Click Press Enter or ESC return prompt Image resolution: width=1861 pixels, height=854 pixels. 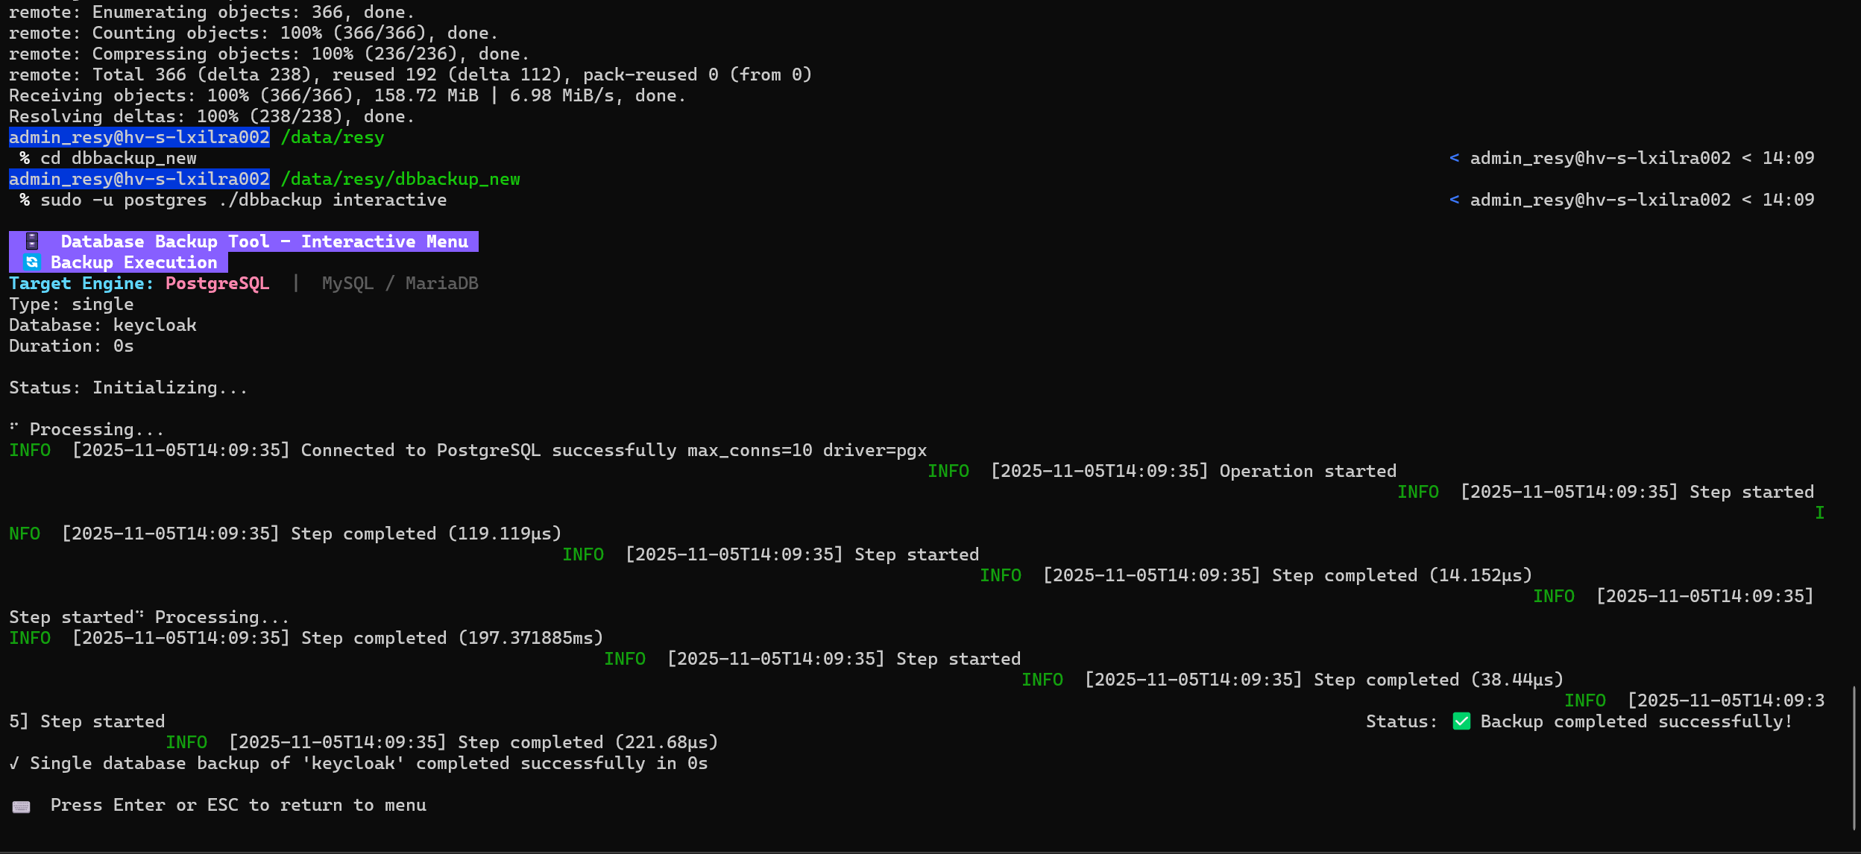point(238,805)
